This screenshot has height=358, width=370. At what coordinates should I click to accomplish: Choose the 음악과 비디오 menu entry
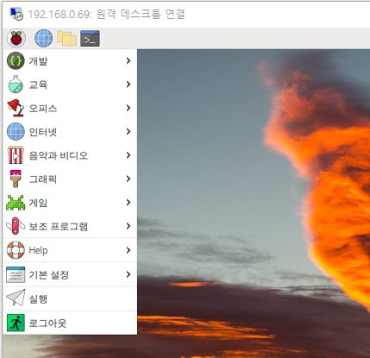[x=70, y=155]
